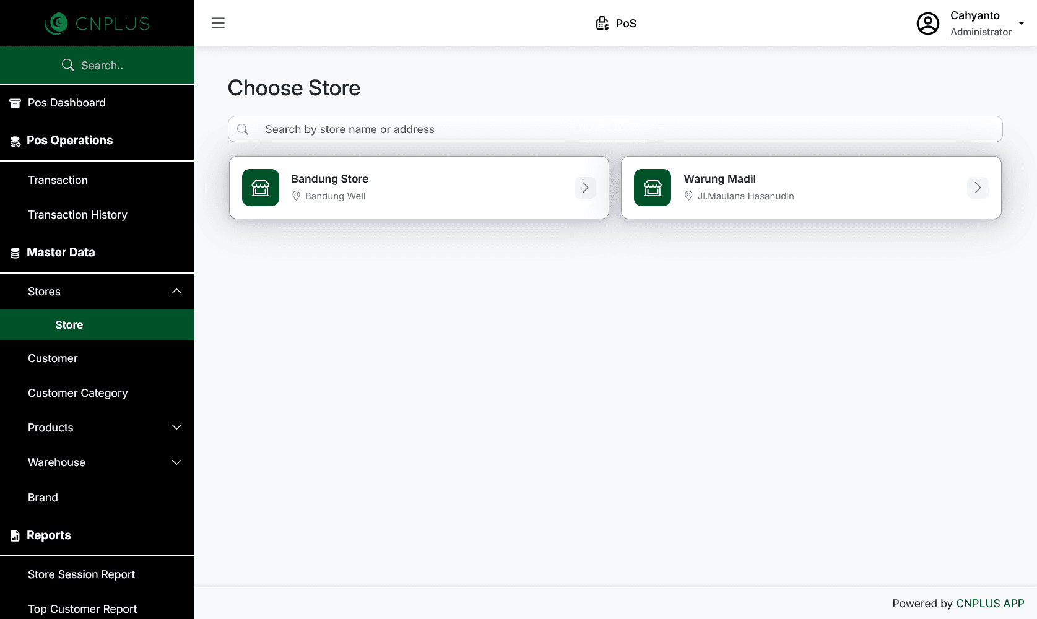Click Administrator role label
1037x619 pixels.
pyautogui.click(x=981, y=32)
